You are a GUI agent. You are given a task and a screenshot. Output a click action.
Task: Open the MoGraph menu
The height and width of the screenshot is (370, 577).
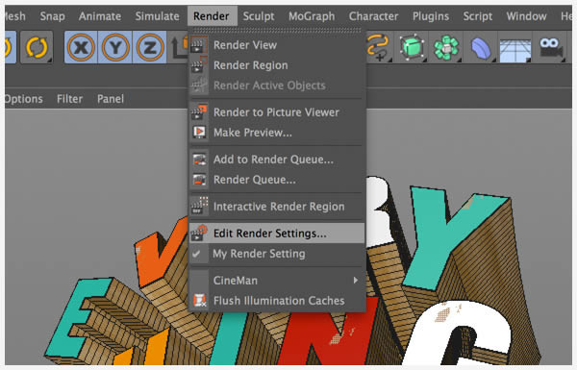[x=312, y=16]
